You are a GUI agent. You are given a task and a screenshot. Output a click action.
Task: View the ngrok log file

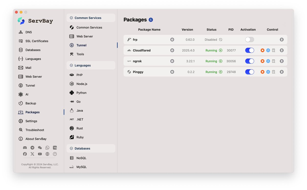pyautogui.click(x=274, y=61)
